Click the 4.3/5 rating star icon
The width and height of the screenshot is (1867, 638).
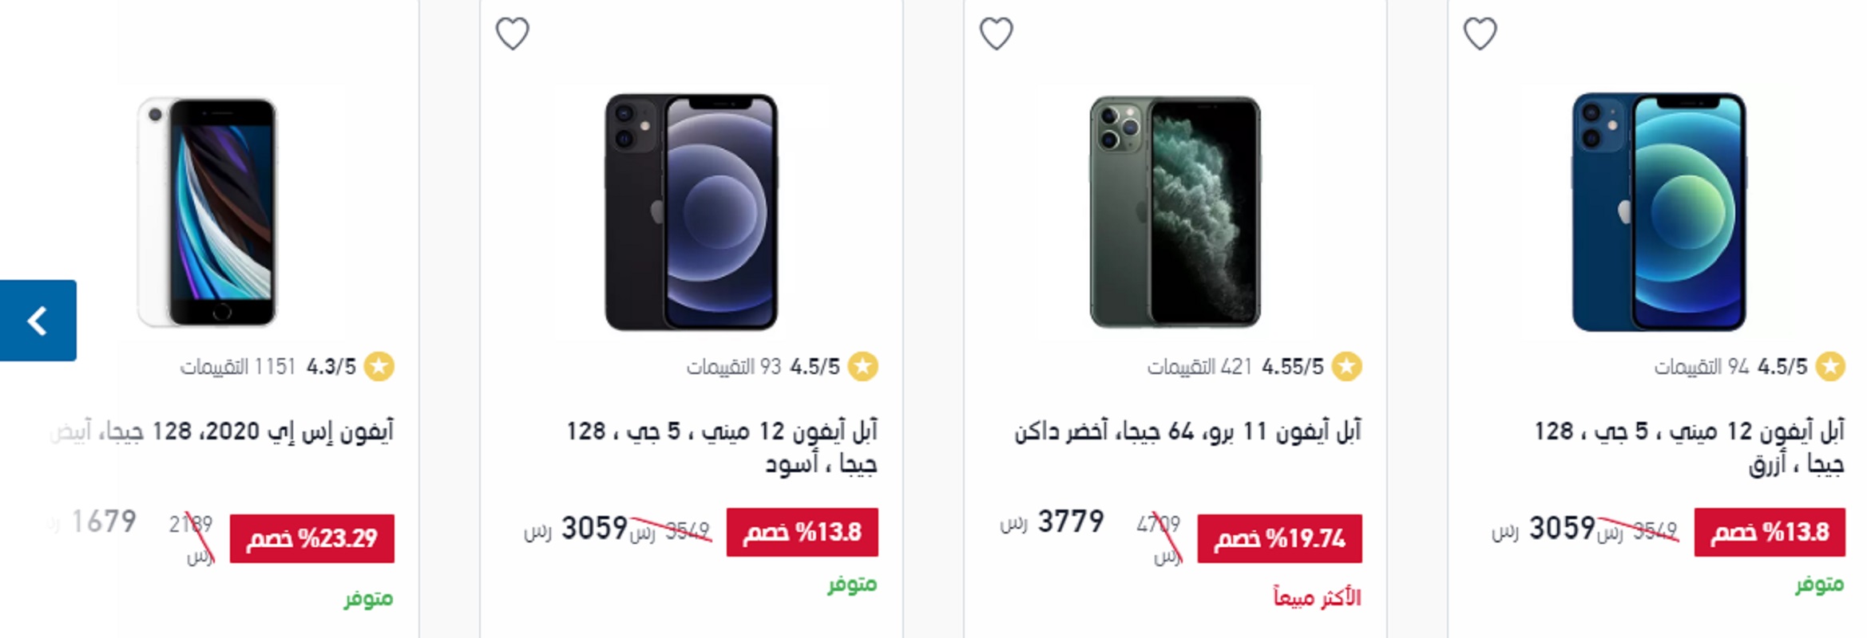click(379, 367)
